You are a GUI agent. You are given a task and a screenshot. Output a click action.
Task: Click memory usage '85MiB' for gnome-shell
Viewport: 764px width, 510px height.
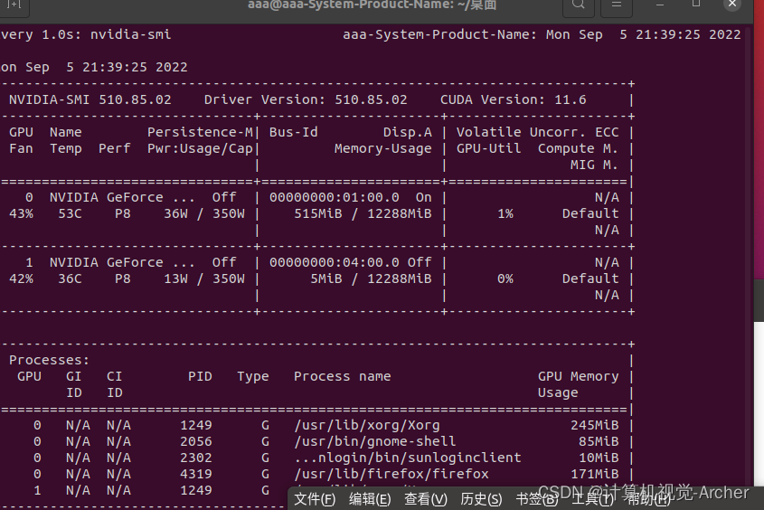(x=599, y=442)
